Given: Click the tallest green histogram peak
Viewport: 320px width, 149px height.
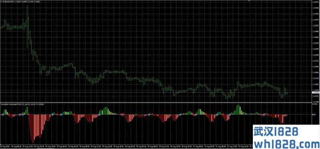Looking at the screenshot, I should click(x=238, y=107).
